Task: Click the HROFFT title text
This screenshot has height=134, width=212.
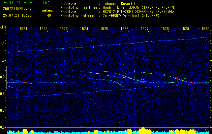Action: [x=21, y=3]
